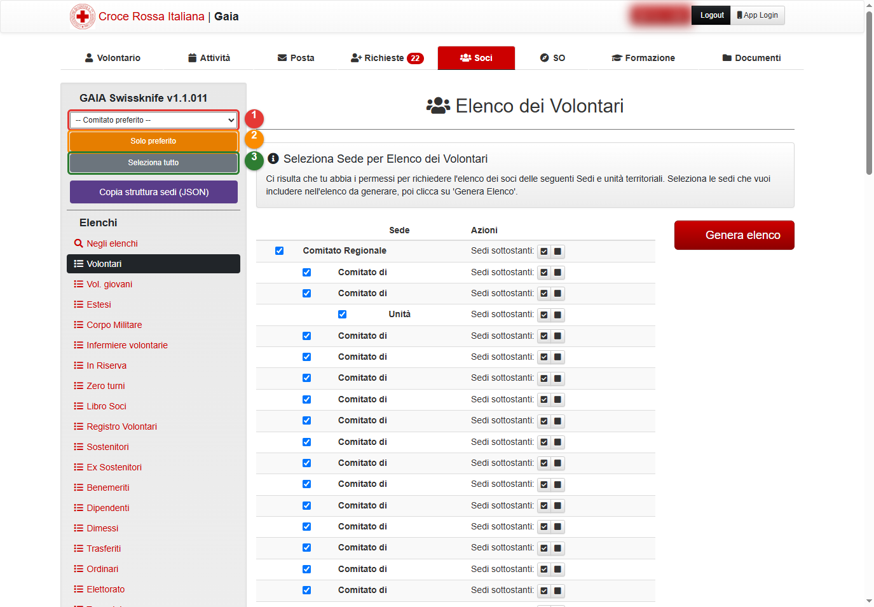
Task: Click the Croce Rossa Italiana logo
Action: [83, 17]
